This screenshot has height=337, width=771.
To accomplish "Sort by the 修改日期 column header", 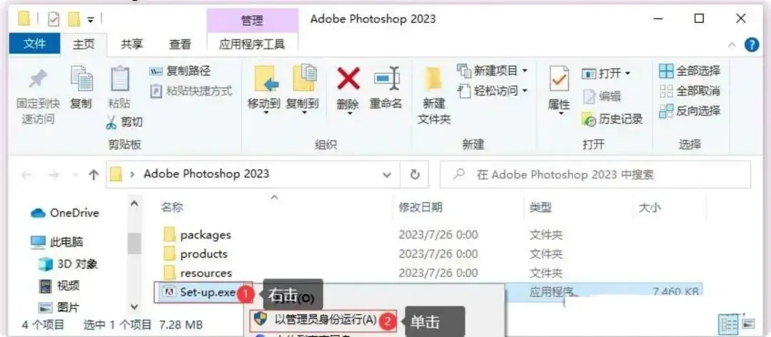I will click(x=420, y=208).
